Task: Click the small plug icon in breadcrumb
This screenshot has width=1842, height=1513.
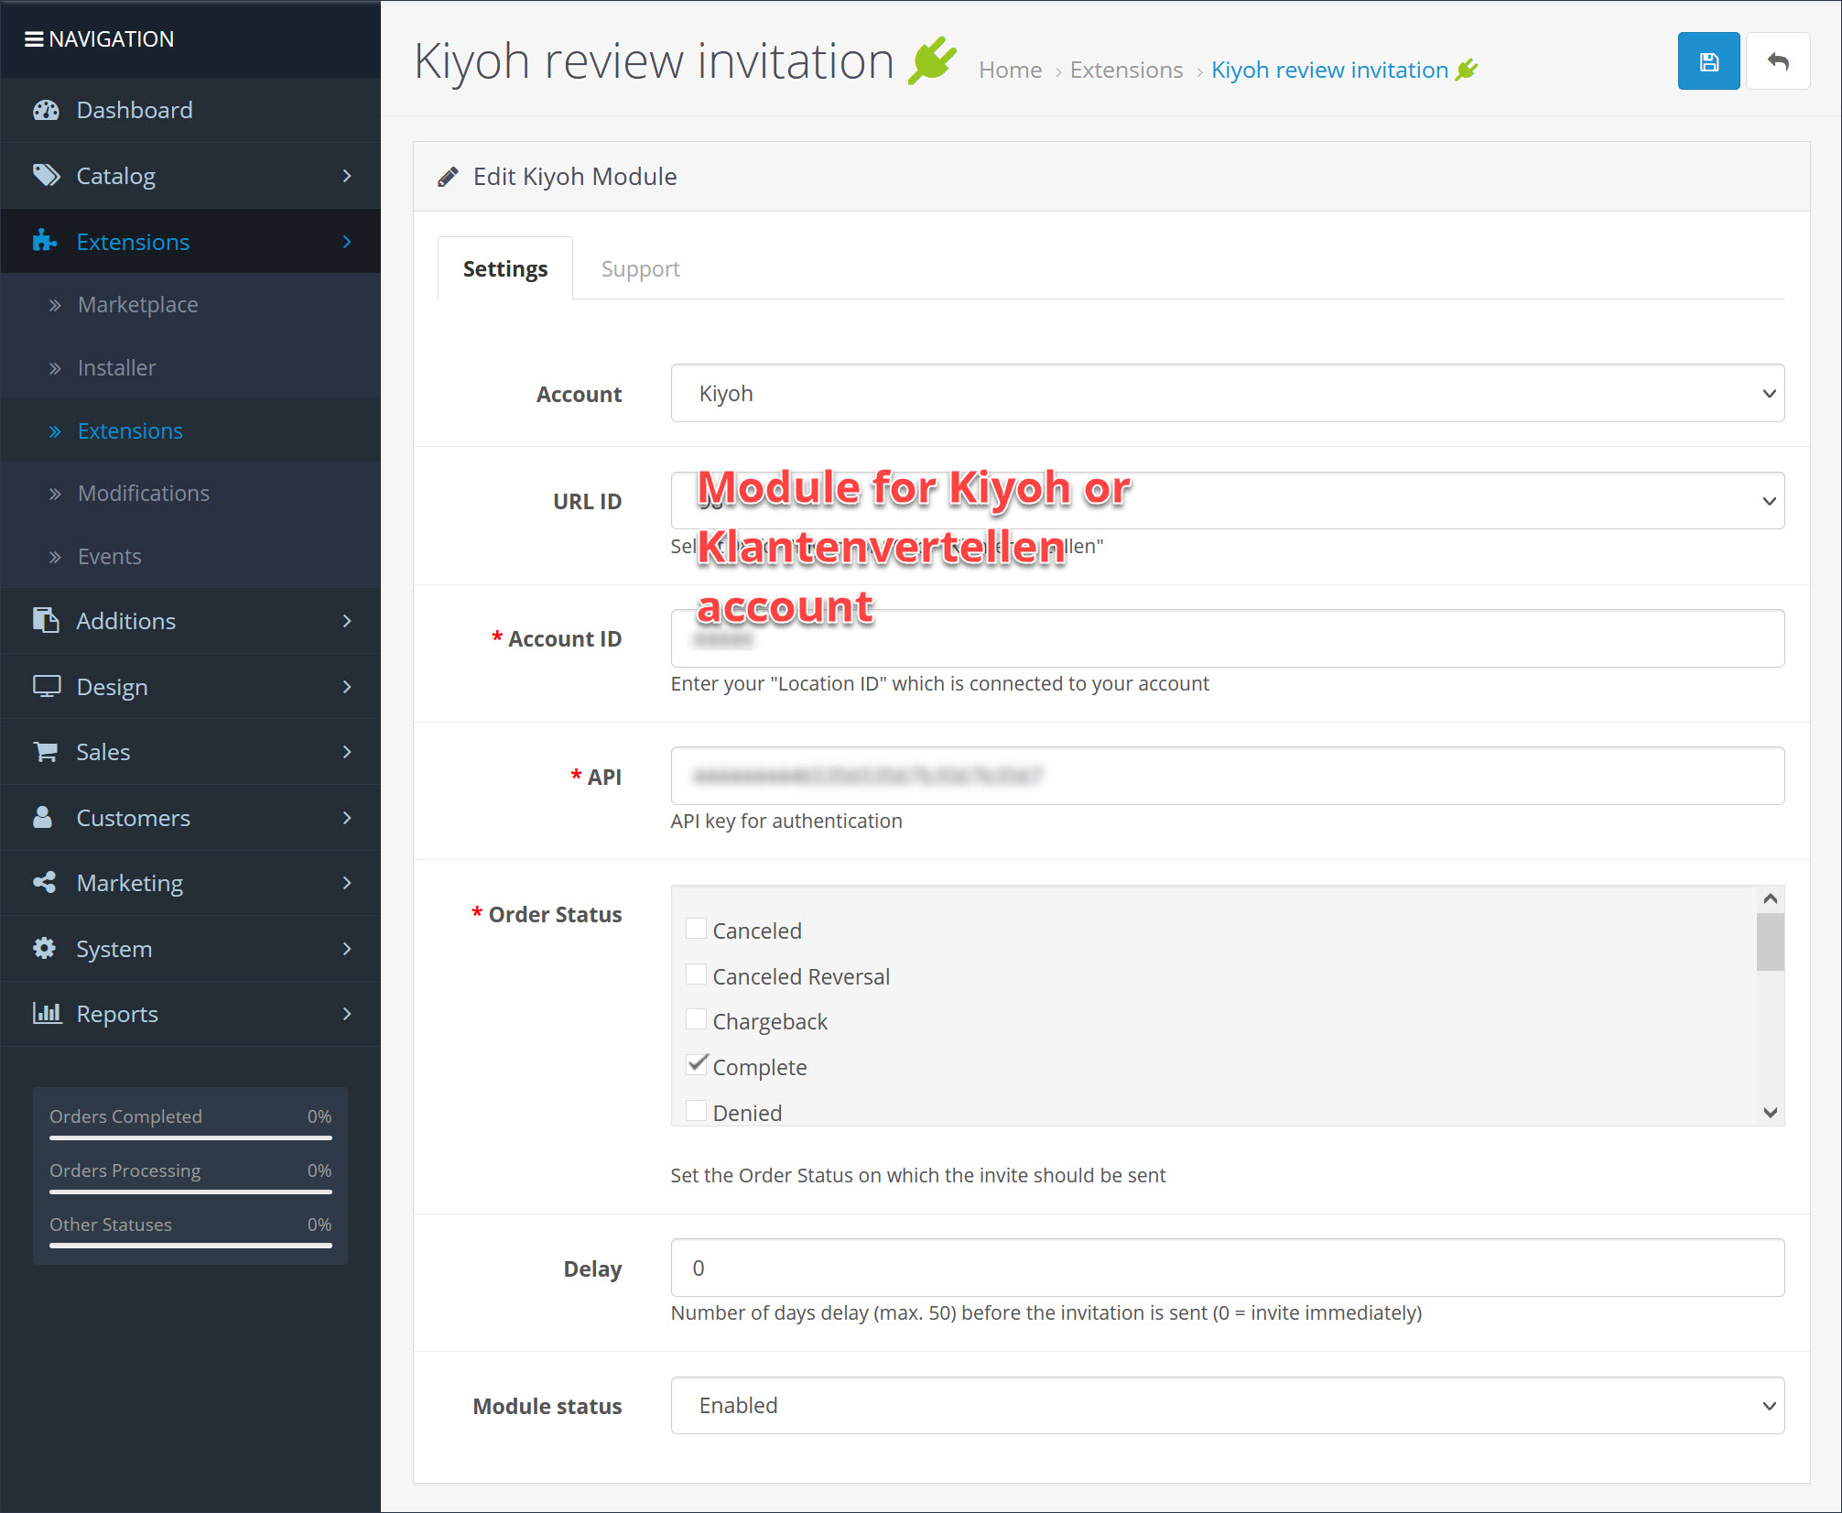Action: pos(1467,70)
